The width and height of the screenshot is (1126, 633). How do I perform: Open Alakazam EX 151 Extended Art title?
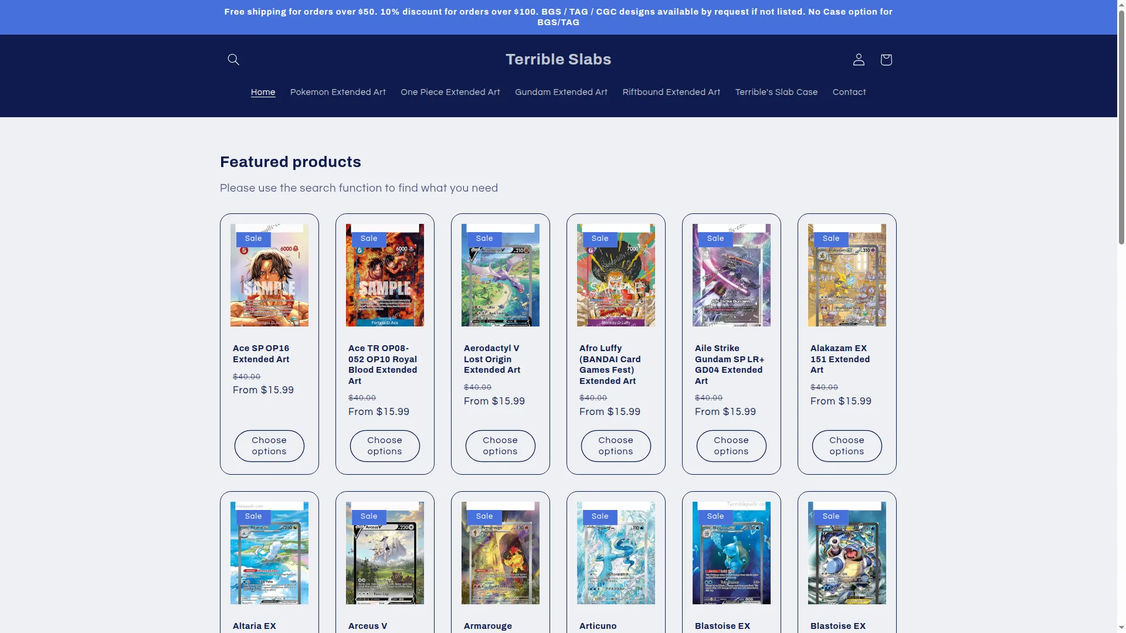click(840, 359)
